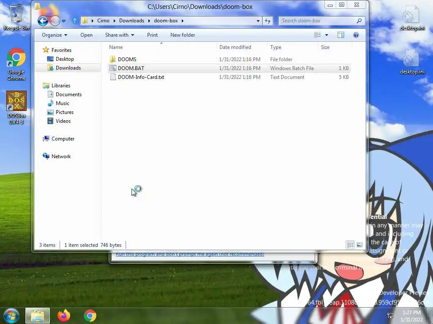The height and width of the screenshot is (324, 433).
Task: Create a New folder
Action: point(183,35)
